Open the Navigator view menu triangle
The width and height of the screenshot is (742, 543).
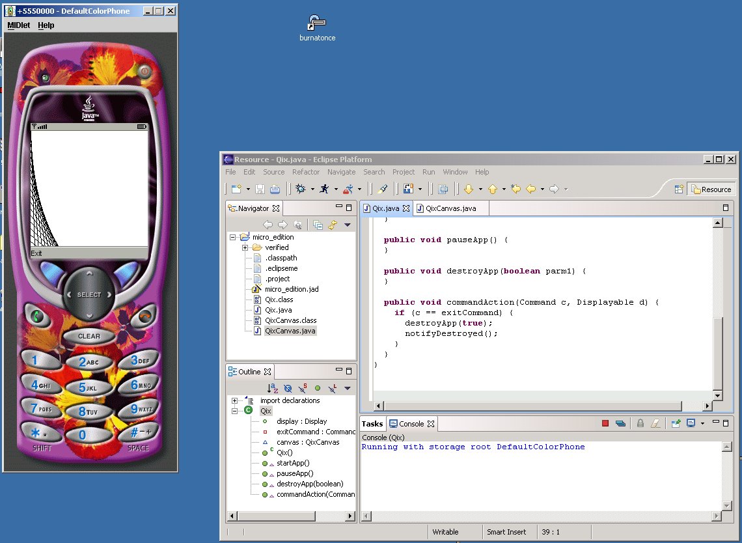click(x=348, y=225)
